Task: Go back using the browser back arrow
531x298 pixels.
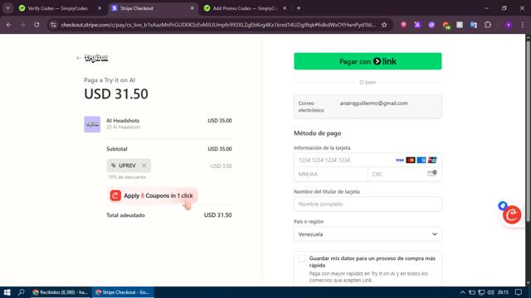Action: pos(9,25)
